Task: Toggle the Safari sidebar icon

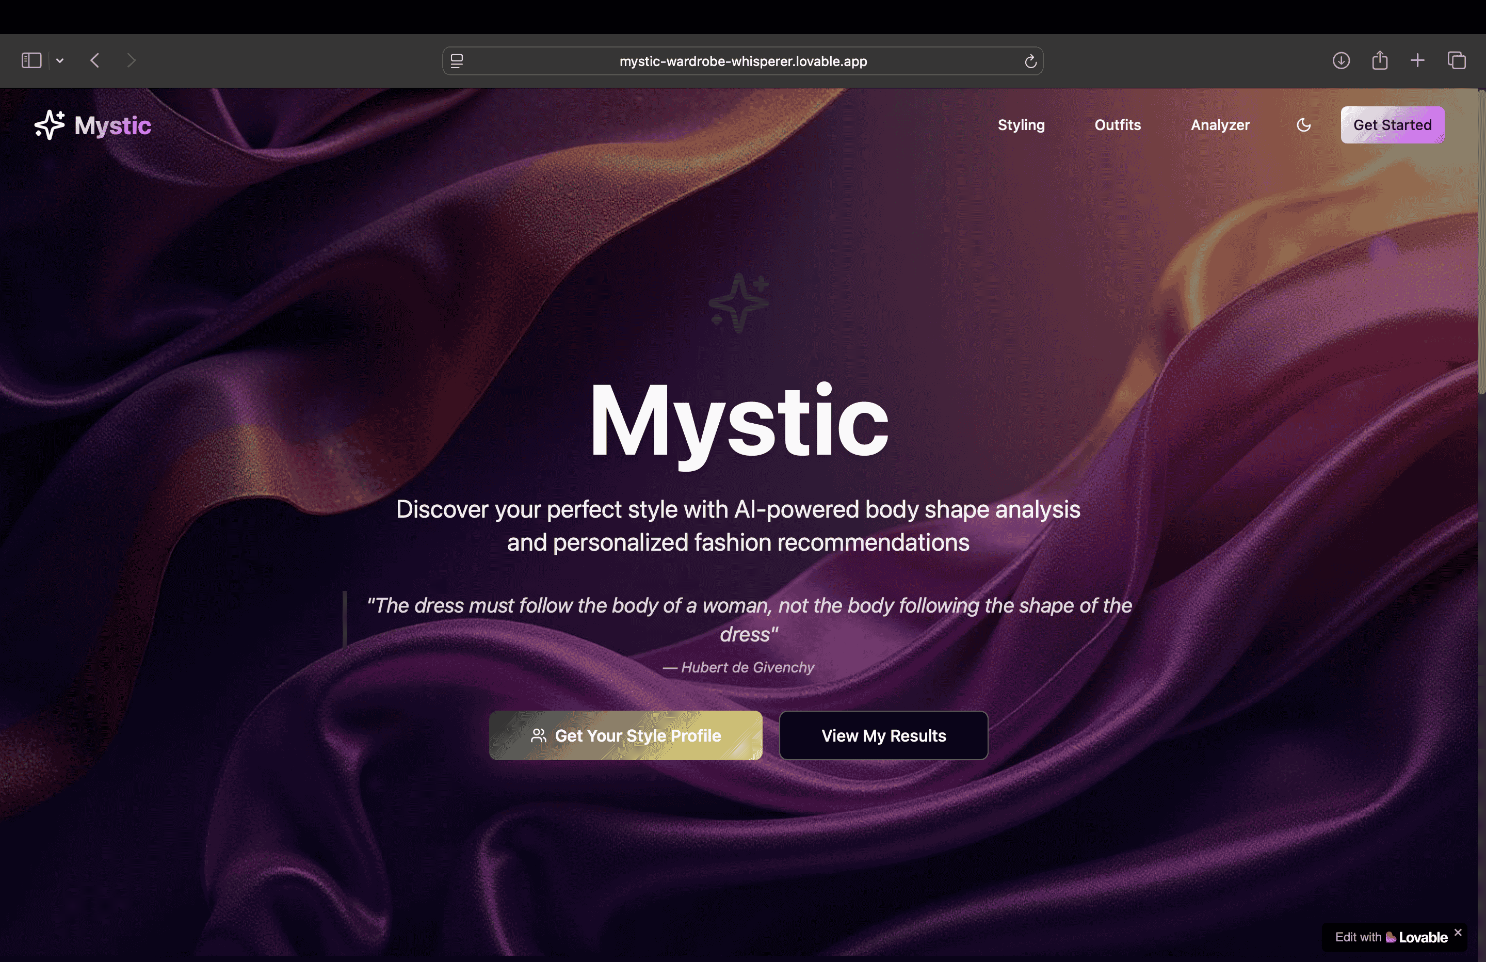Action: coord(31,60)
